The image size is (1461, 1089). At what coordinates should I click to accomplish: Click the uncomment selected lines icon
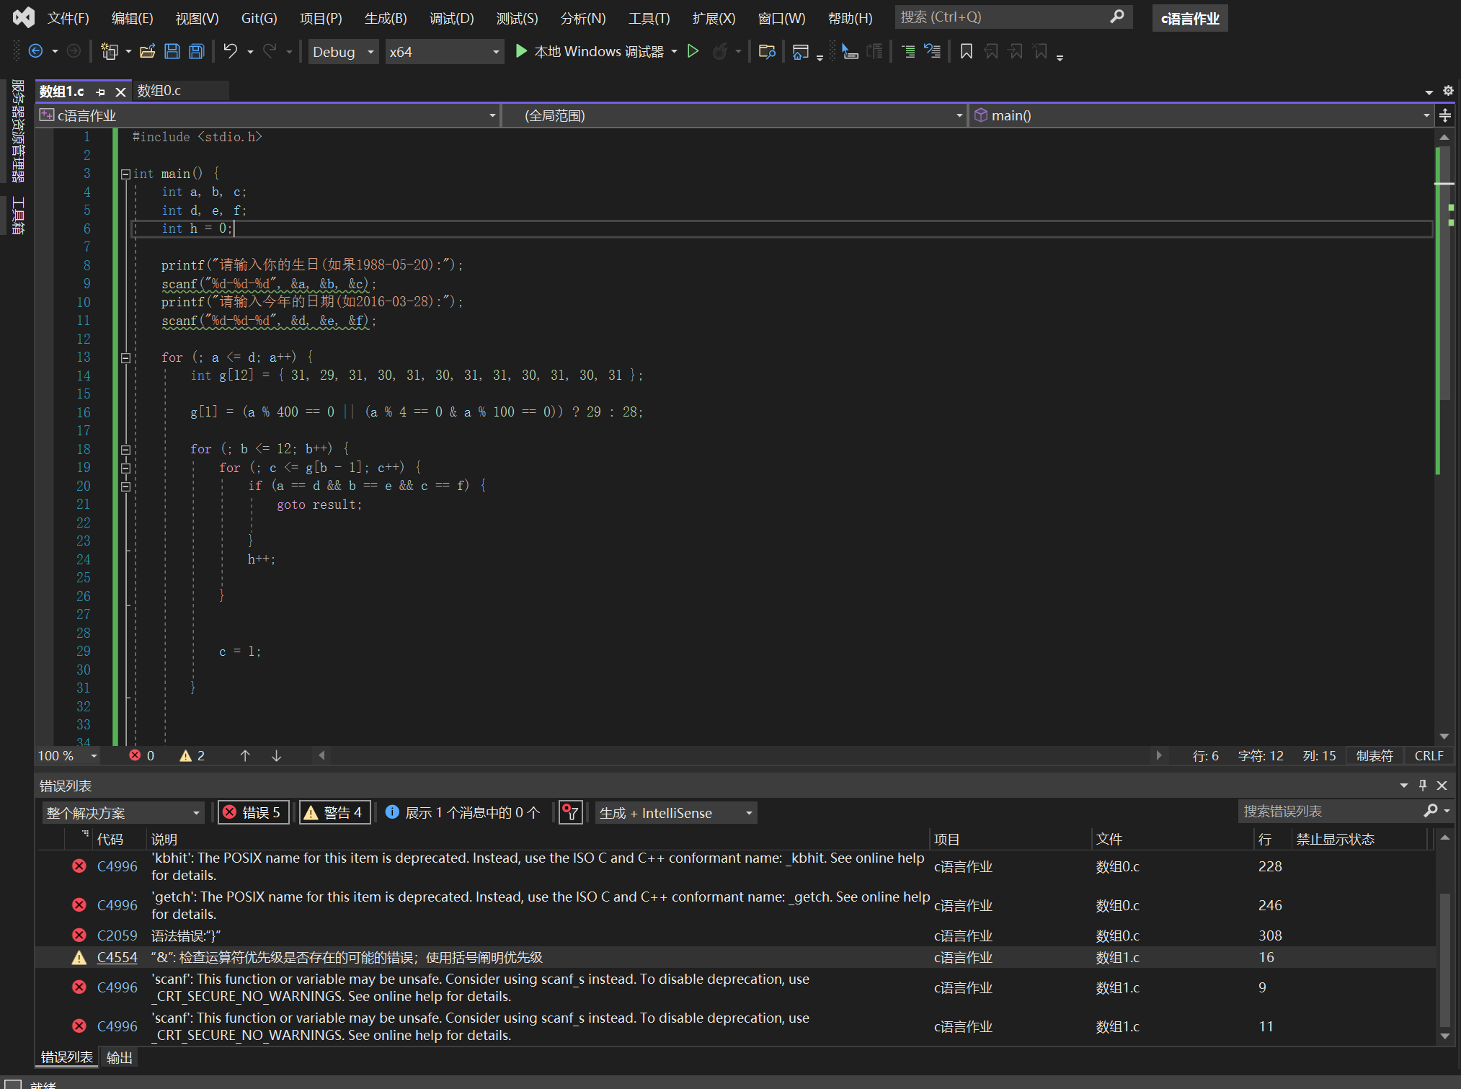pos(933,51)
